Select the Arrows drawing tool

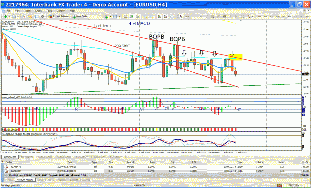tap(249, 16)
